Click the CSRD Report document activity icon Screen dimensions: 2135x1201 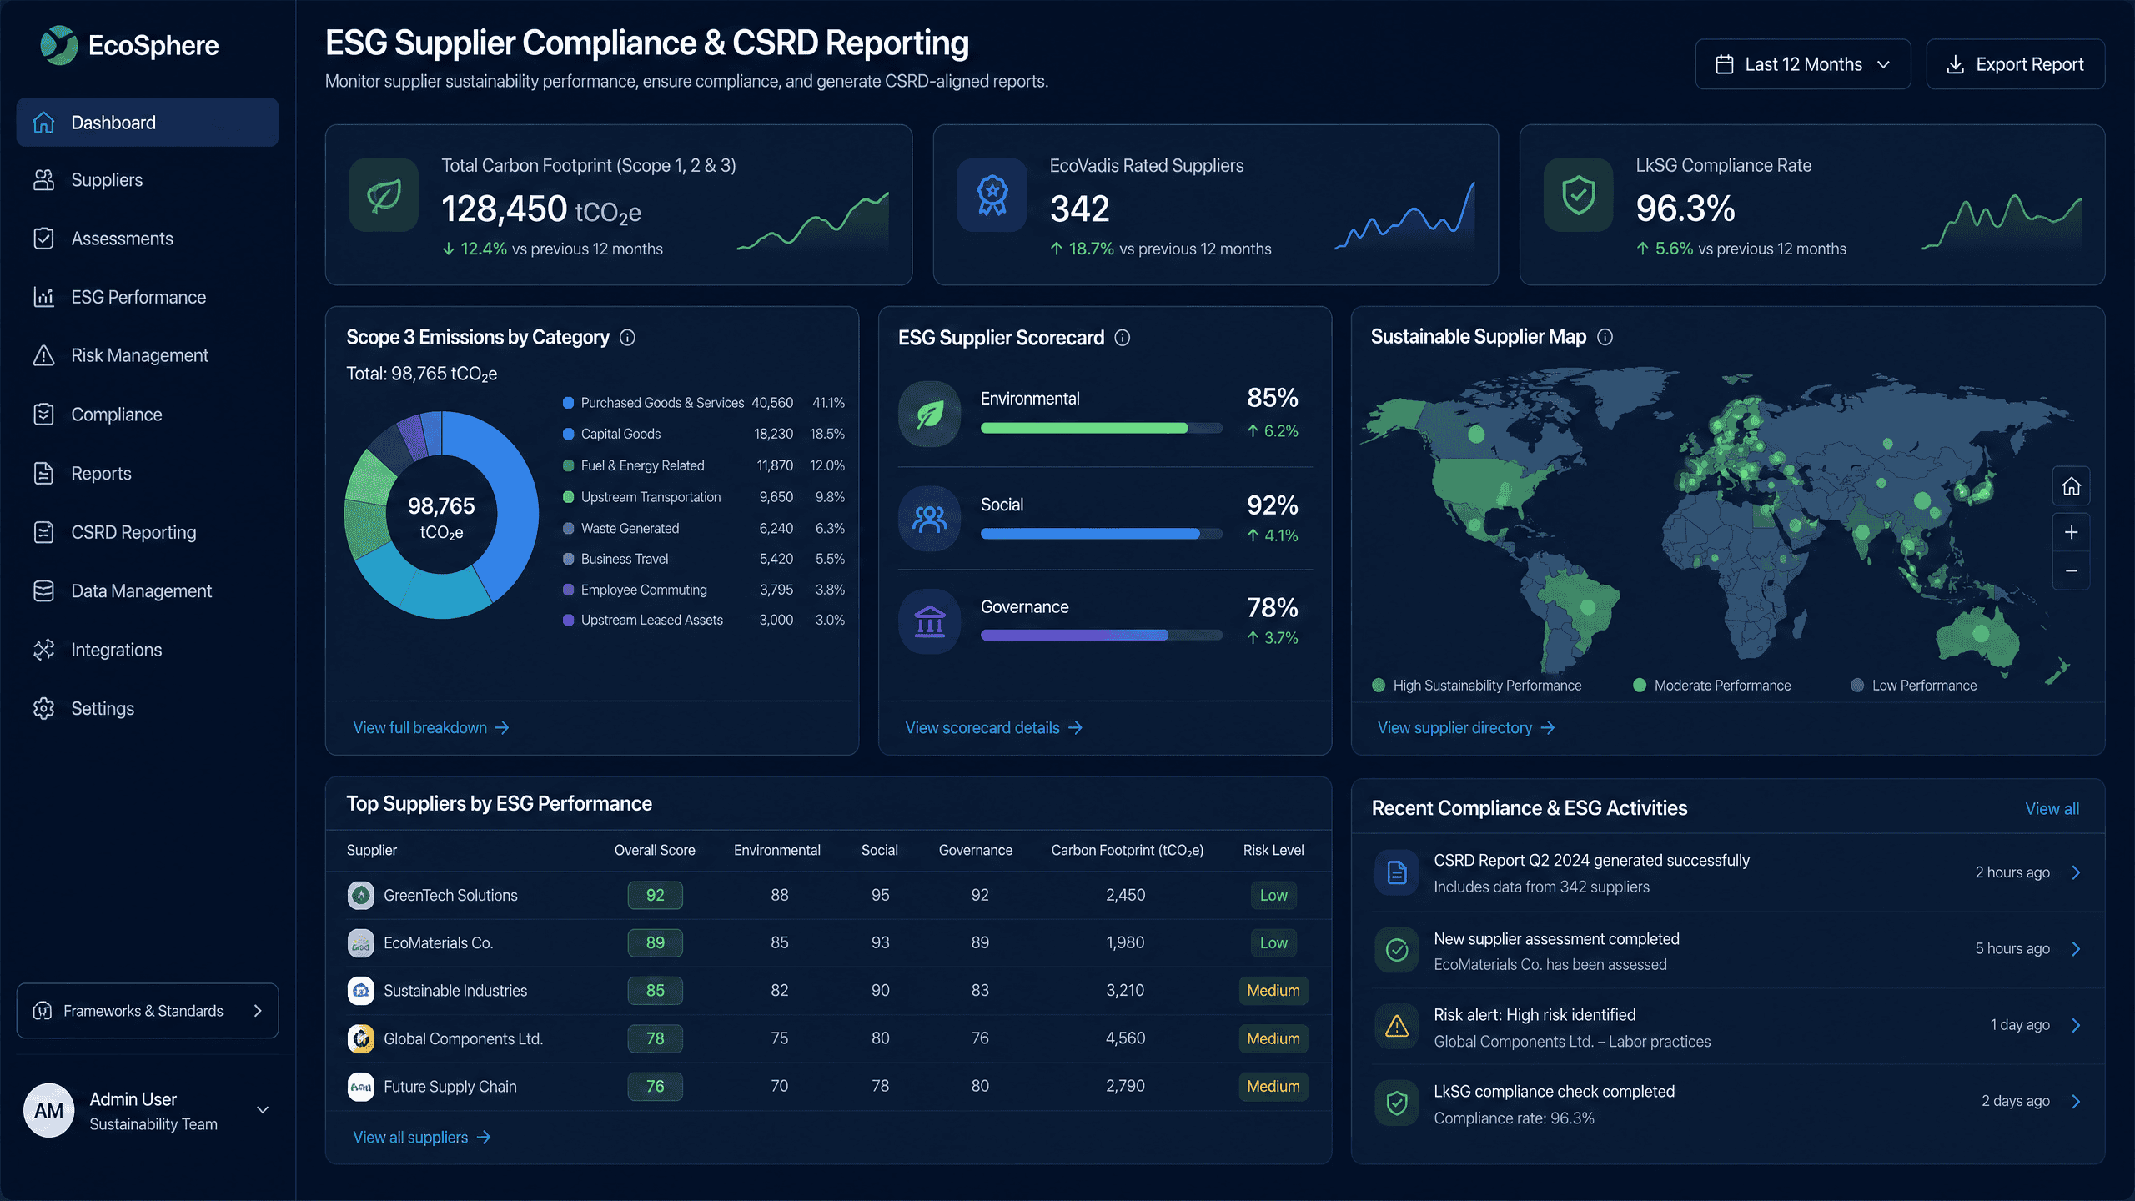tap(1397, 872)
